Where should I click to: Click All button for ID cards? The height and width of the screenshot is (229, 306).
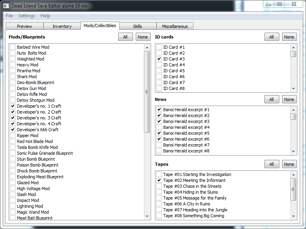271,37
